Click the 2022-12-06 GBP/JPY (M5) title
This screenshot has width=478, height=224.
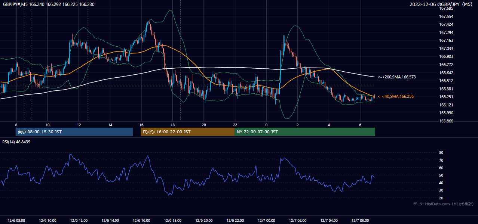(441, 4)
